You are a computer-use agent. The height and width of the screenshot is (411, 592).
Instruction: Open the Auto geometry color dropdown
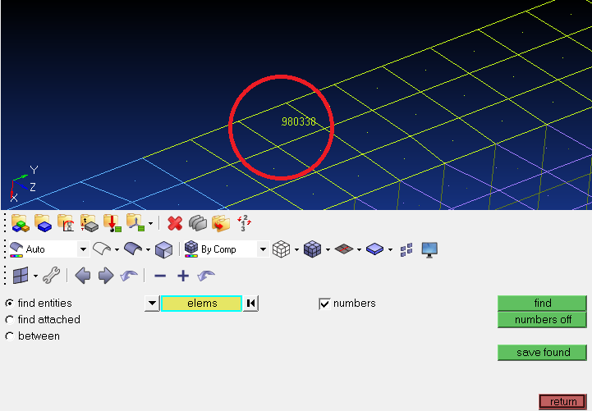[x=83, y=249]
